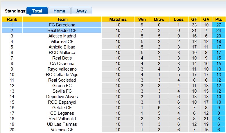The height and width of the screenshot is (133, 226).
Task: Click the Draw column header
Action: 159,19
